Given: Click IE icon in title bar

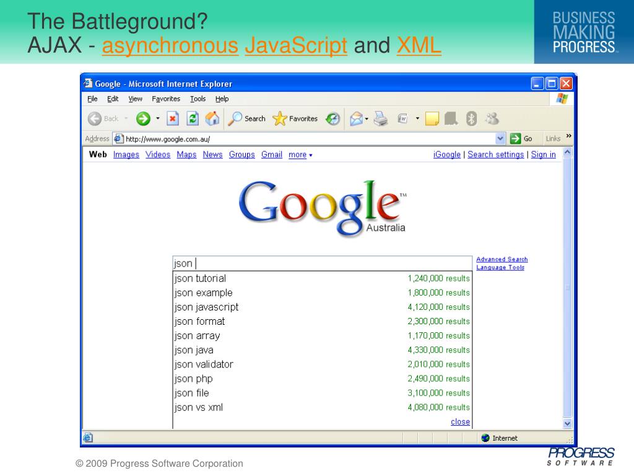Looking at the screenshot, I should pos(88,84).
